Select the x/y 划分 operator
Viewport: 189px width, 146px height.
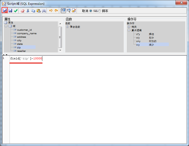[x=145, y=38]
